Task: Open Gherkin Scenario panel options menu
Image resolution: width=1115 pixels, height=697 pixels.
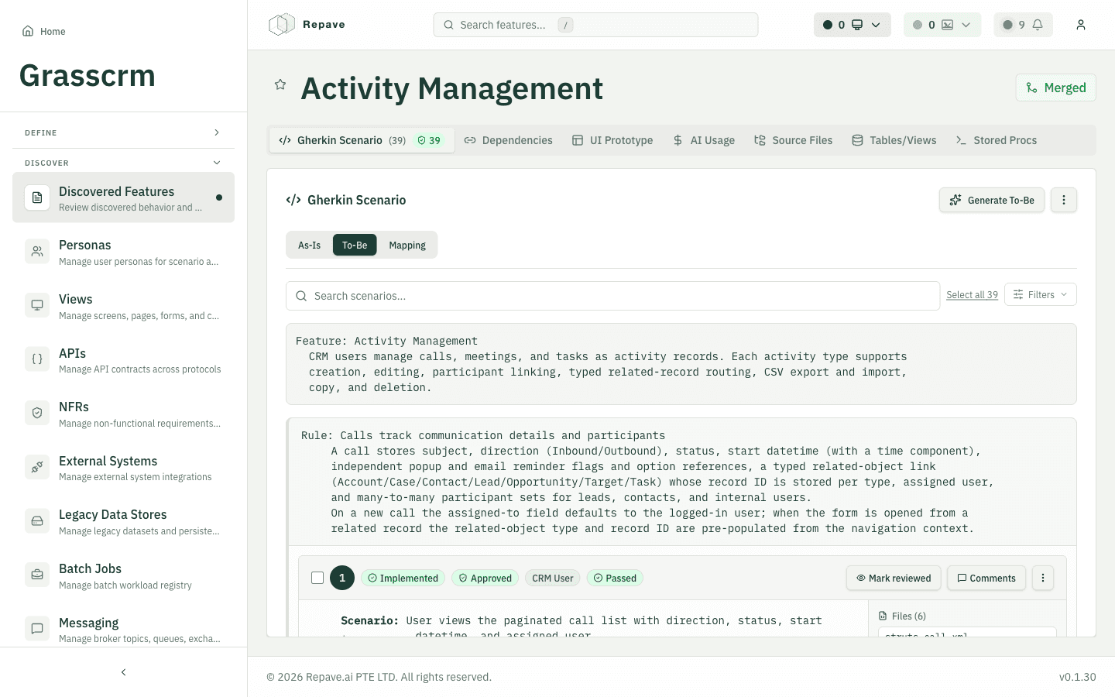Action: [x=1064, y=200]
